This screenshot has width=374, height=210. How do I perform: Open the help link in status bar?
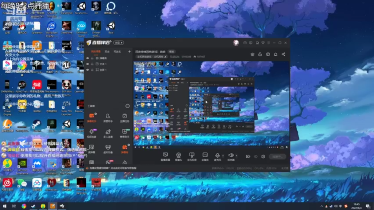point(113,168)
